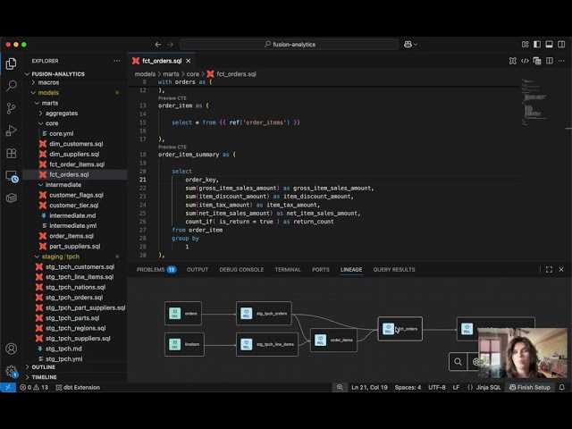Collapse the staging/tpch folder
The width and height of the screenshot is (572, 429).
click(x=60, y=257)
